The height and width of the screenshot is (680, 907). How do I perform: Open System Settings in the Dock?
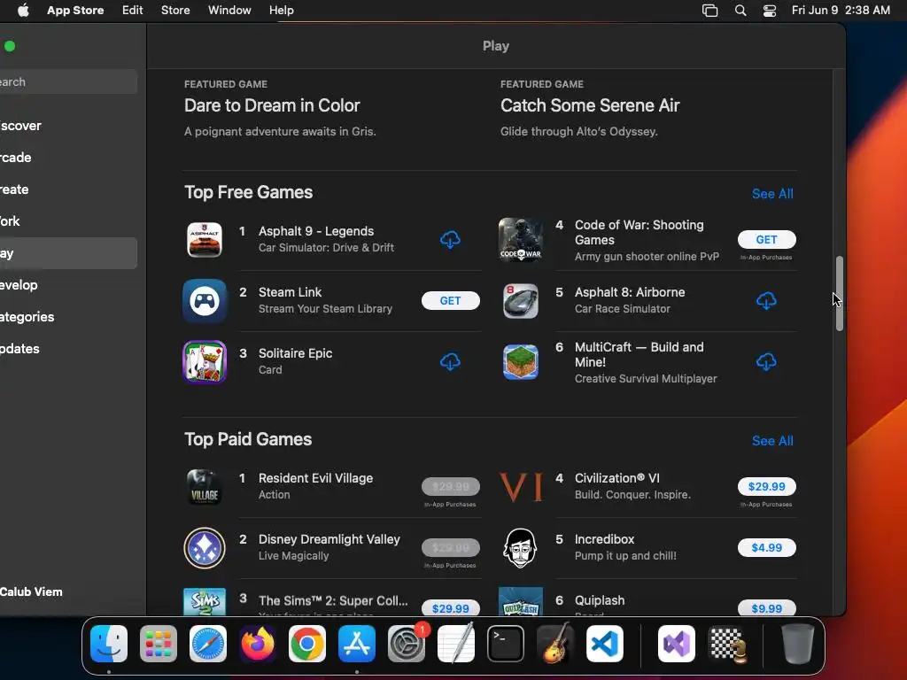(407, 644)
